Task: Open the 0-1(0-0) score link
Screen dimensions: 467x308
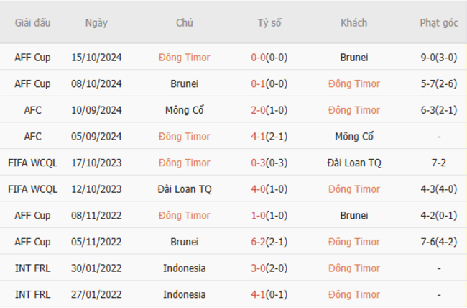Action: (269, 83)
